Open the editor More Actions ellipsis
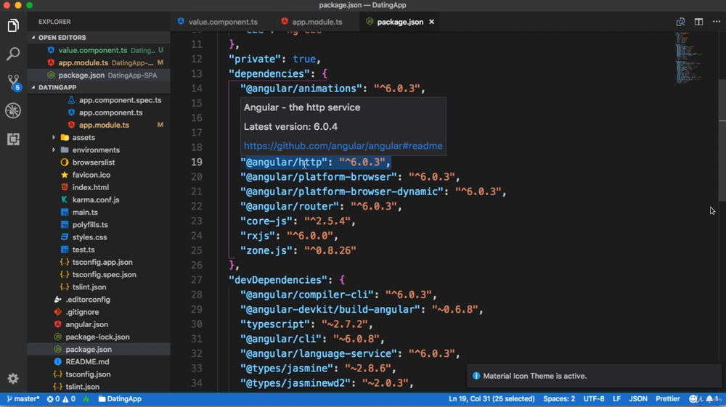 tap(717, 22)
